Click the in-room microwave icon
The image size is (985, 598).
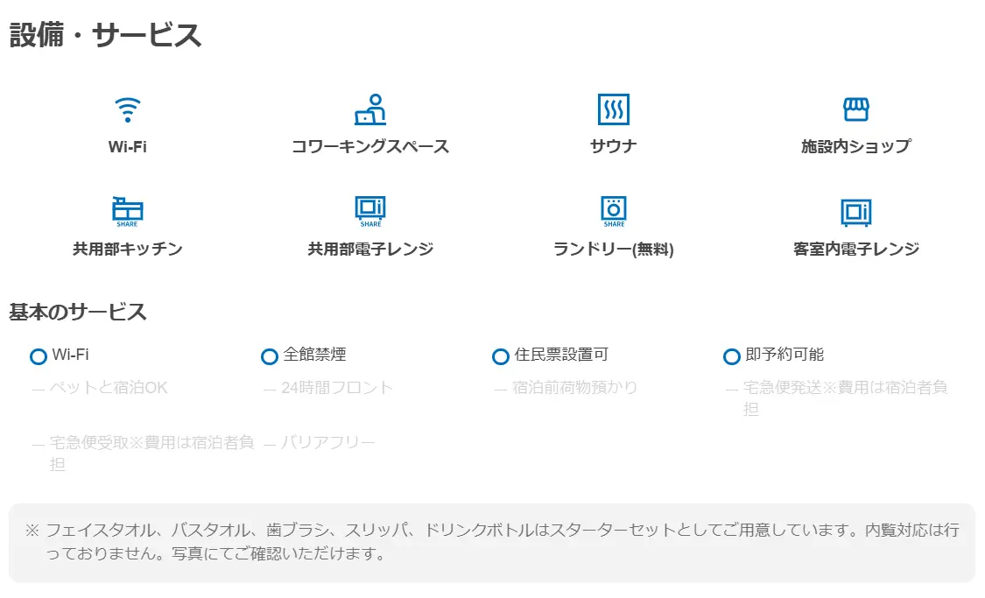855,212
